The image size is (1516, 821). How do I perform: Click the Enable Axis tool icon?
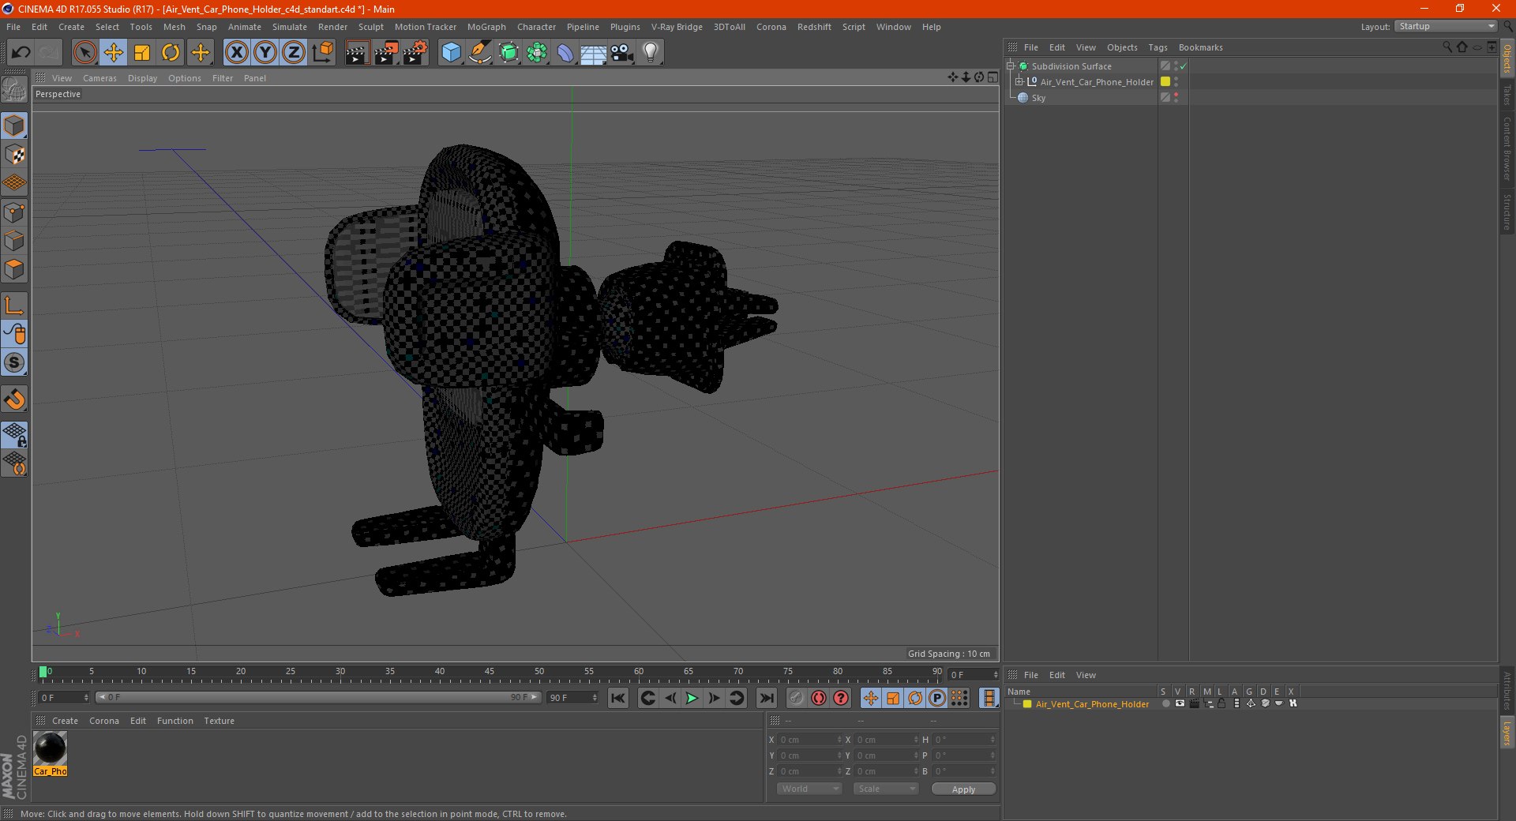pyautogui.click(x=14, y=306)
